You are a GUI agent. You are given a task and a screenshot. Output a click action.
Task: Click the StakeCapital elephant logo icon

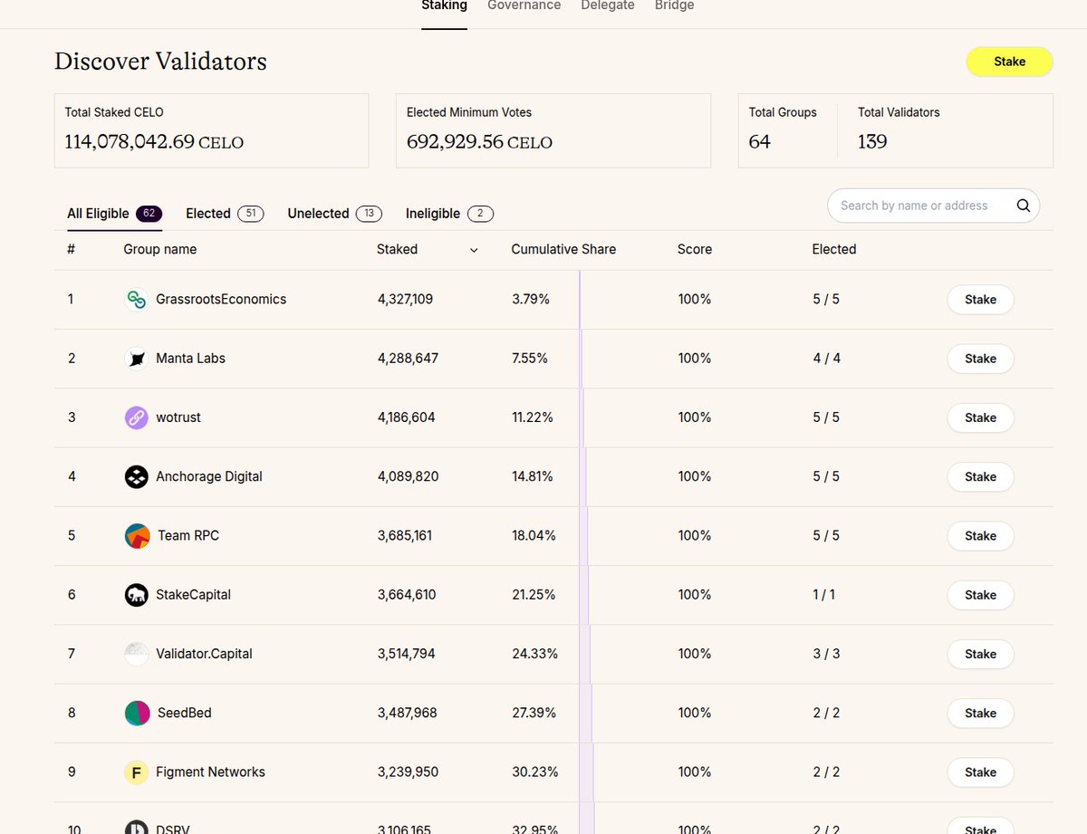(137, 595)
